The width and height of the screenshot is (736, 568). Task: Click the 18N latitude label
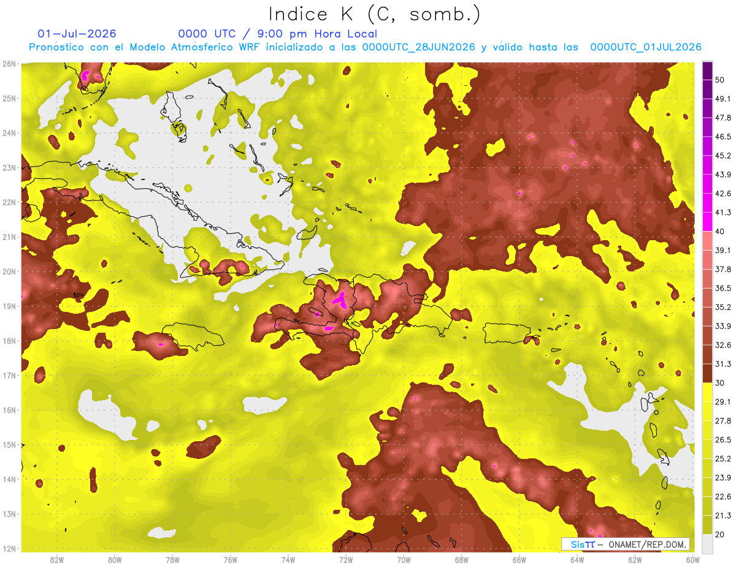pyautogui.click(x=9, y=341)
